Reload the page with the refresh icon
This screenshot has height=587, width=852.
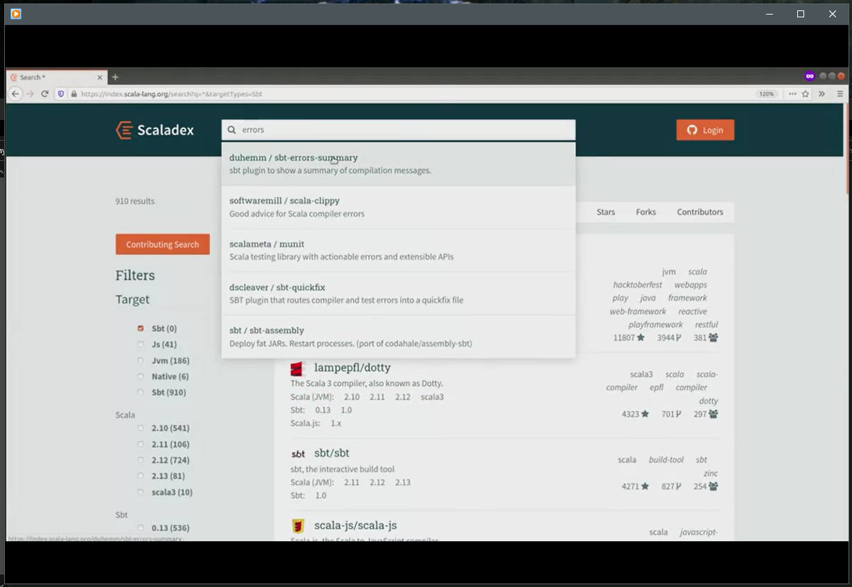coord(45,94)
